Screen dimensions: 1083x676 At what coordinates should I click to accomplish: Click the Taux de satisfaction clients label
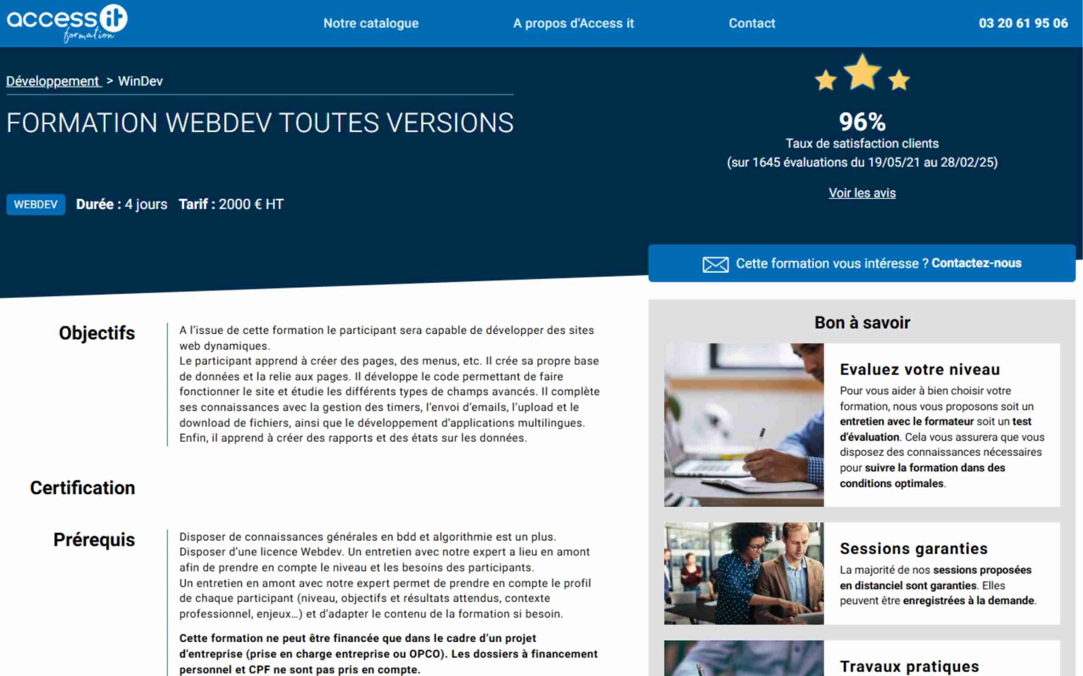point(862,143)
